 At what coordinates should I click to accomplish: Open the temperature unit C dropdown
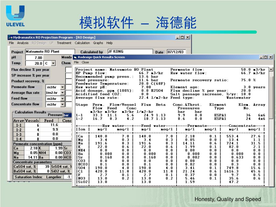tap(53, 63)
